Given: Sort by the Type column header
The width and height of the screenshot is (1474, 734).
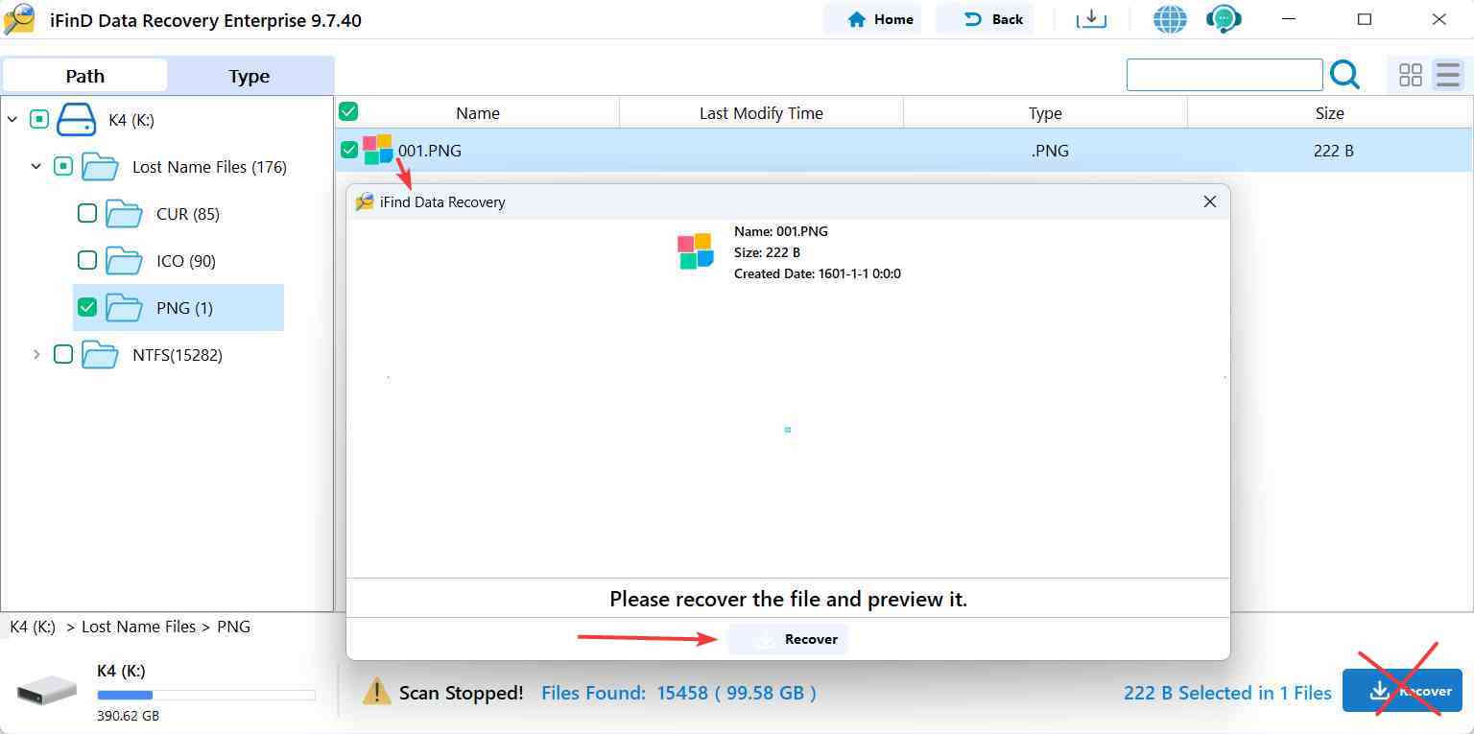Looking at the screenshot, I should [1045, 113].
